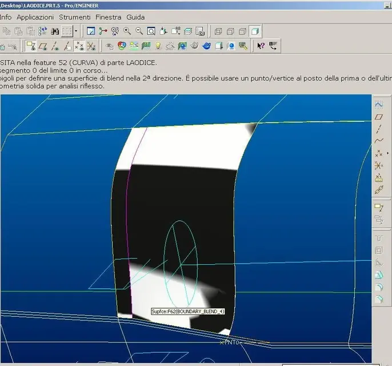Viewport: 392px width, 366px height.
Task: Toggle coordinate systems display
Action: [x=91, y=46]
